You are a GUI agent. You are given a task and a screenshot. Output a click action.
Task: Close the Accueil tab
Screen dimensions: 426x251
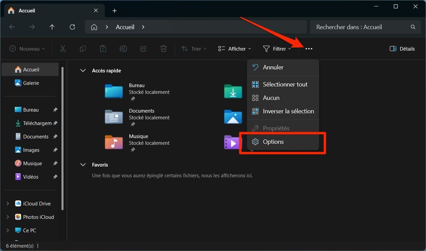point(96,11)
